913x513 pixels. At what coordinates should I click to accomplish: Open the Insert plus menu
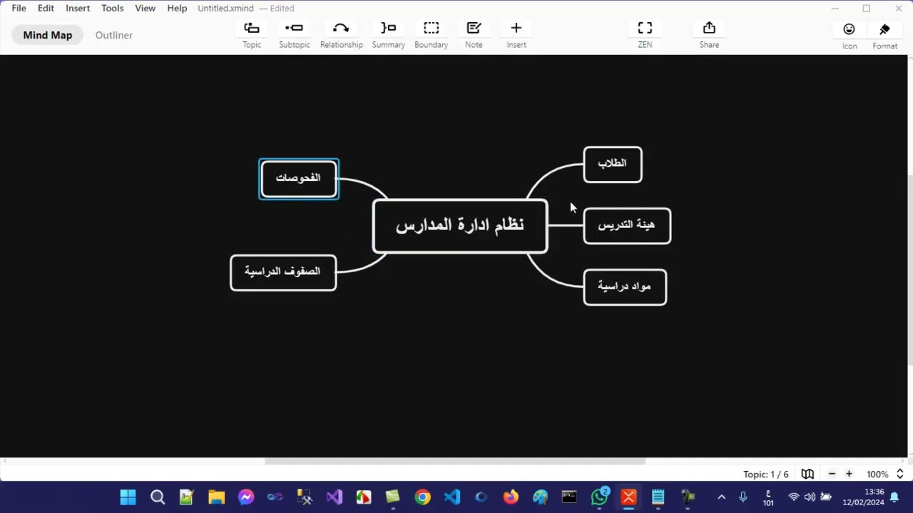click(x=516, y=35)
